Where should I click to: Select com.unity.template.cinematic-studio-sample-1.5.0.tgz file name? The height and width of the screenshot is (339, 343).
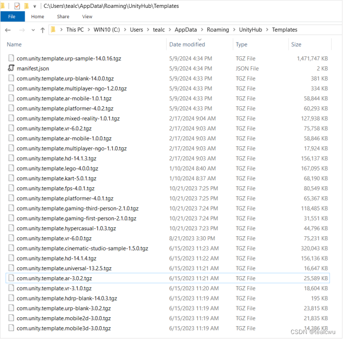[83, 249]
